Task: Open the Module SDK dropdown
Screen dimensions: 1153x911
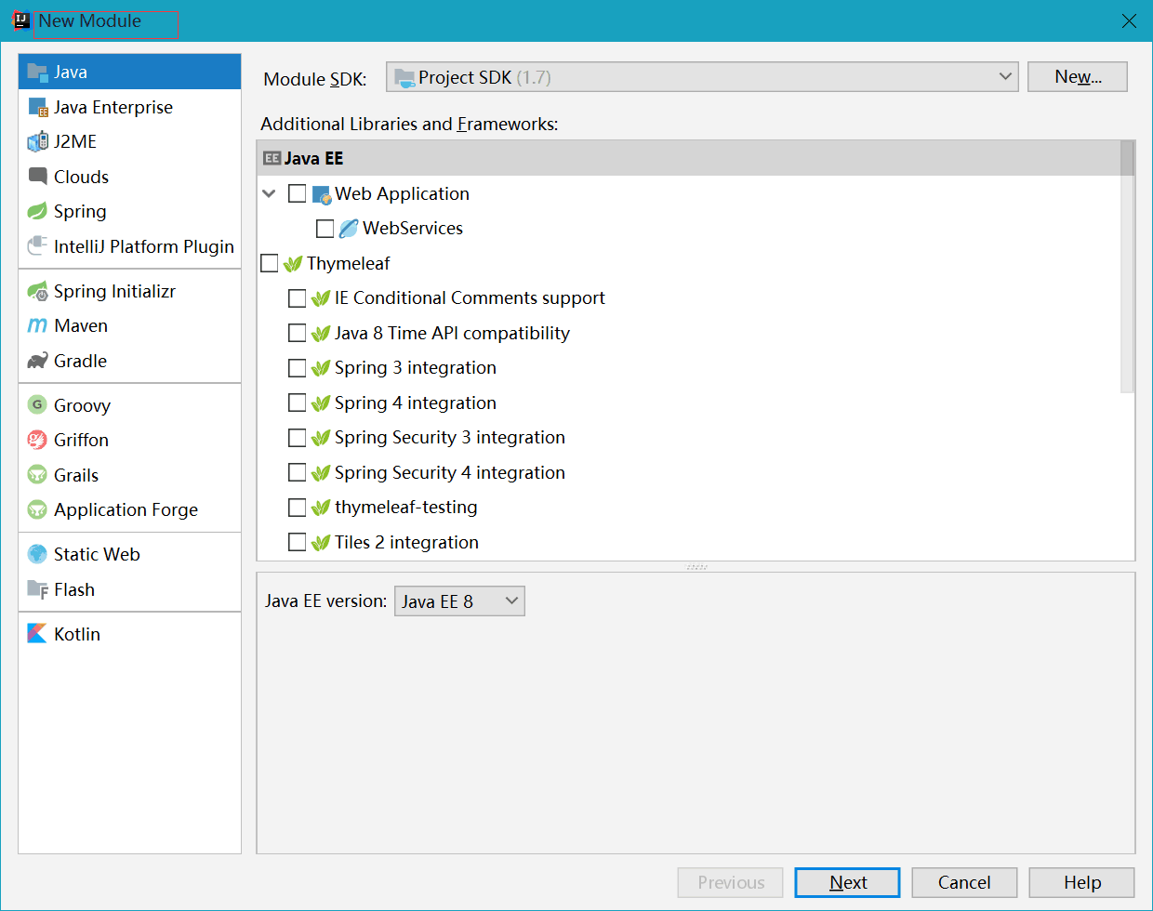Action: click(x=702, y=77)
